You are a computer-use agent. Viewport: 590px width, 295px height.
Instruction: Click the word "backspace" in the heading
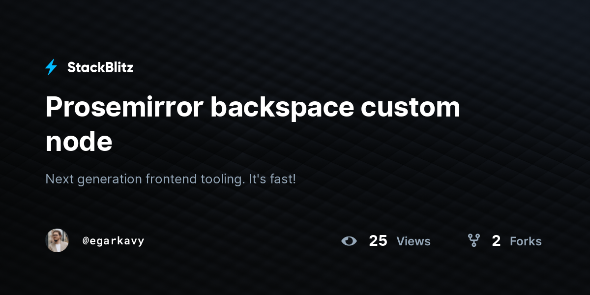tap(283, 108)
